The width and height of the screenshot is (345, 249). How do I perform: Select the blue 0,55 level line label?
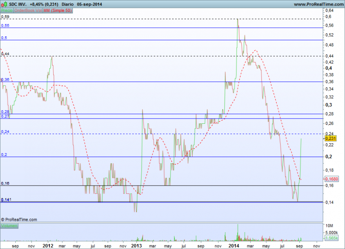tap(5, 25)
